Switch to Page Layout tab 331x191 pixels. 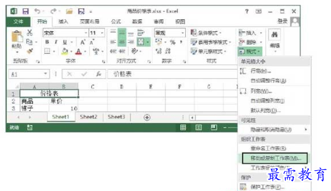coord(90,21)
